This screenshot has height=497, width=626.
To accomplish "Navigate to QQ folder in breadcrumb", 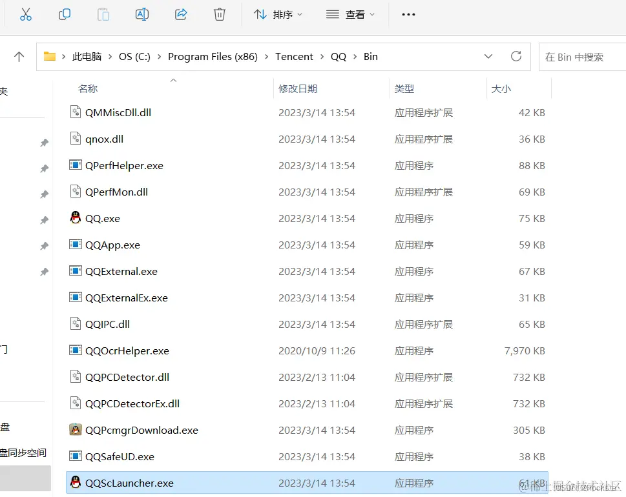I will pyautogui.click(x=339, y=57).
